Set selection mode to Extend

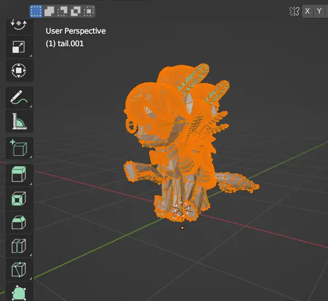(50, 11)
